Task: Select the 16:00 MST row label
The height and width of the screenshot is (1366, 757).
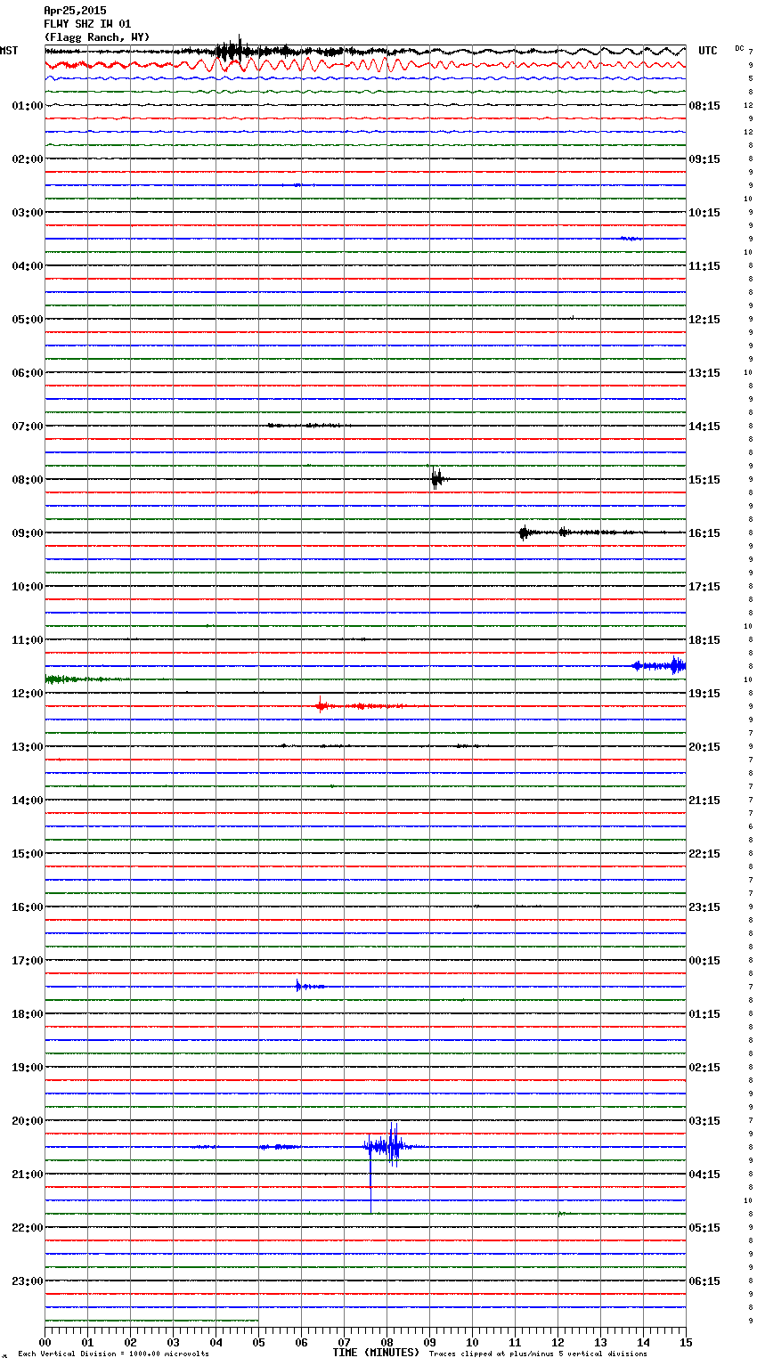Action: coord(28,907)
